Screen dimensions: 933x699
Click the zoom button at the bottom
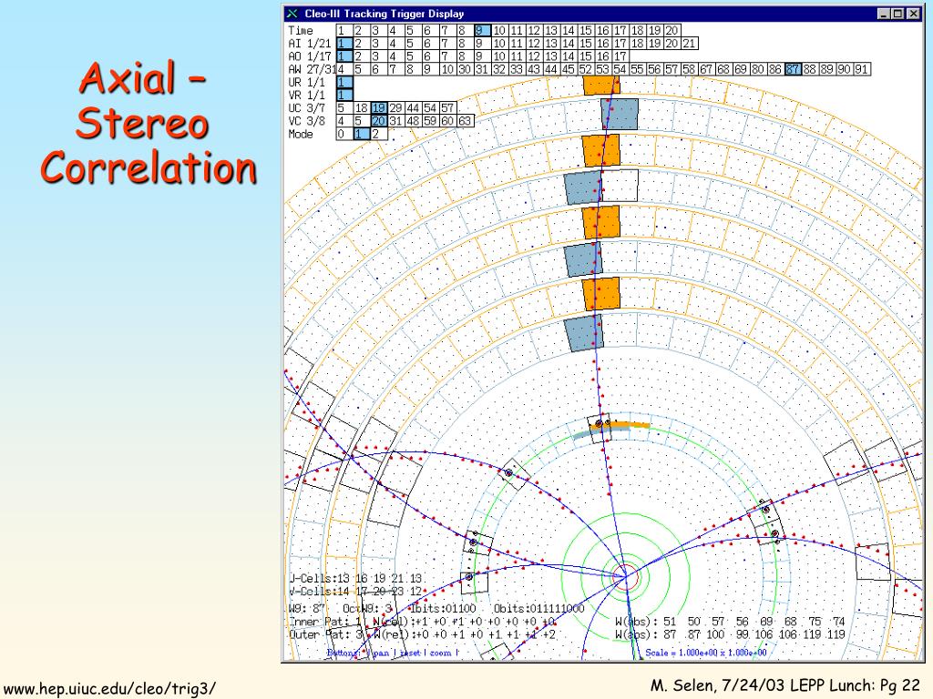(440, 653)
